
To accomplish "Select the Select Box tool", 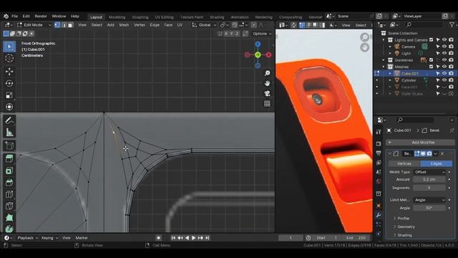I will (9, 47).
